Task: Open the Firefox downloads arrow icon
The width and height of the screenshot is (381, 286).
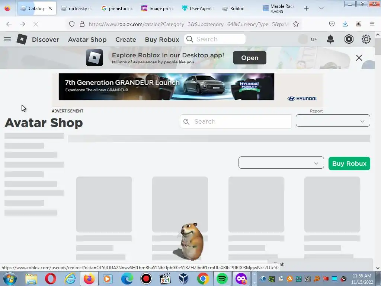Action: [x=345, y=24]
